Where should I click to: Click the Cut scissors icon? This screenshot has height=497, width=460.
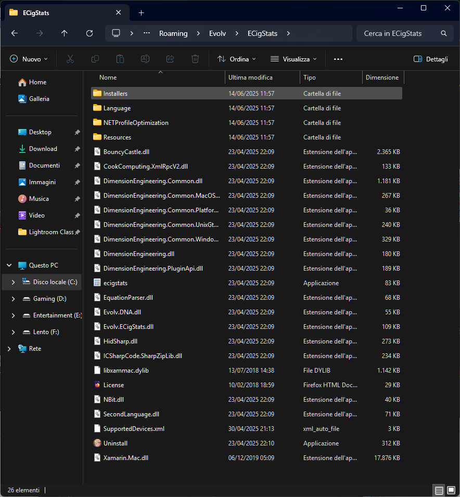tap(70, 59)
